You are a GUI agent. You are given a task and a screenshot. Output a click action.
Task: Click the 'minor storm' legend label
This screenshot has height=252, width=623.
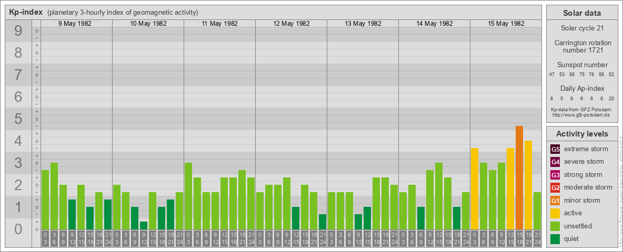click(582, 201)
